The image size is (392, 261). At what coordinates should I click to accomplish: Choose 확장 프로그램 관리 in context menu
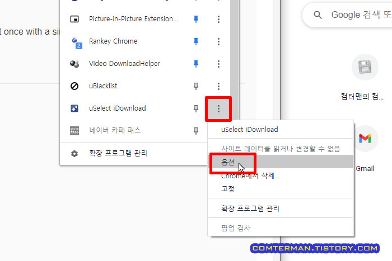(281, 208)
